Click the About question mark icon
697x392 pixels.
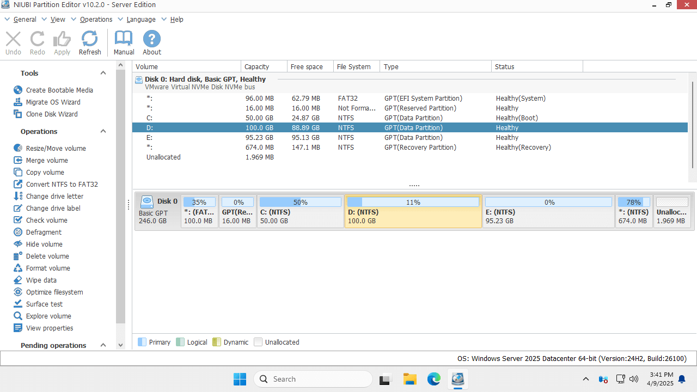pyautogui.click(x=152, y=39)
